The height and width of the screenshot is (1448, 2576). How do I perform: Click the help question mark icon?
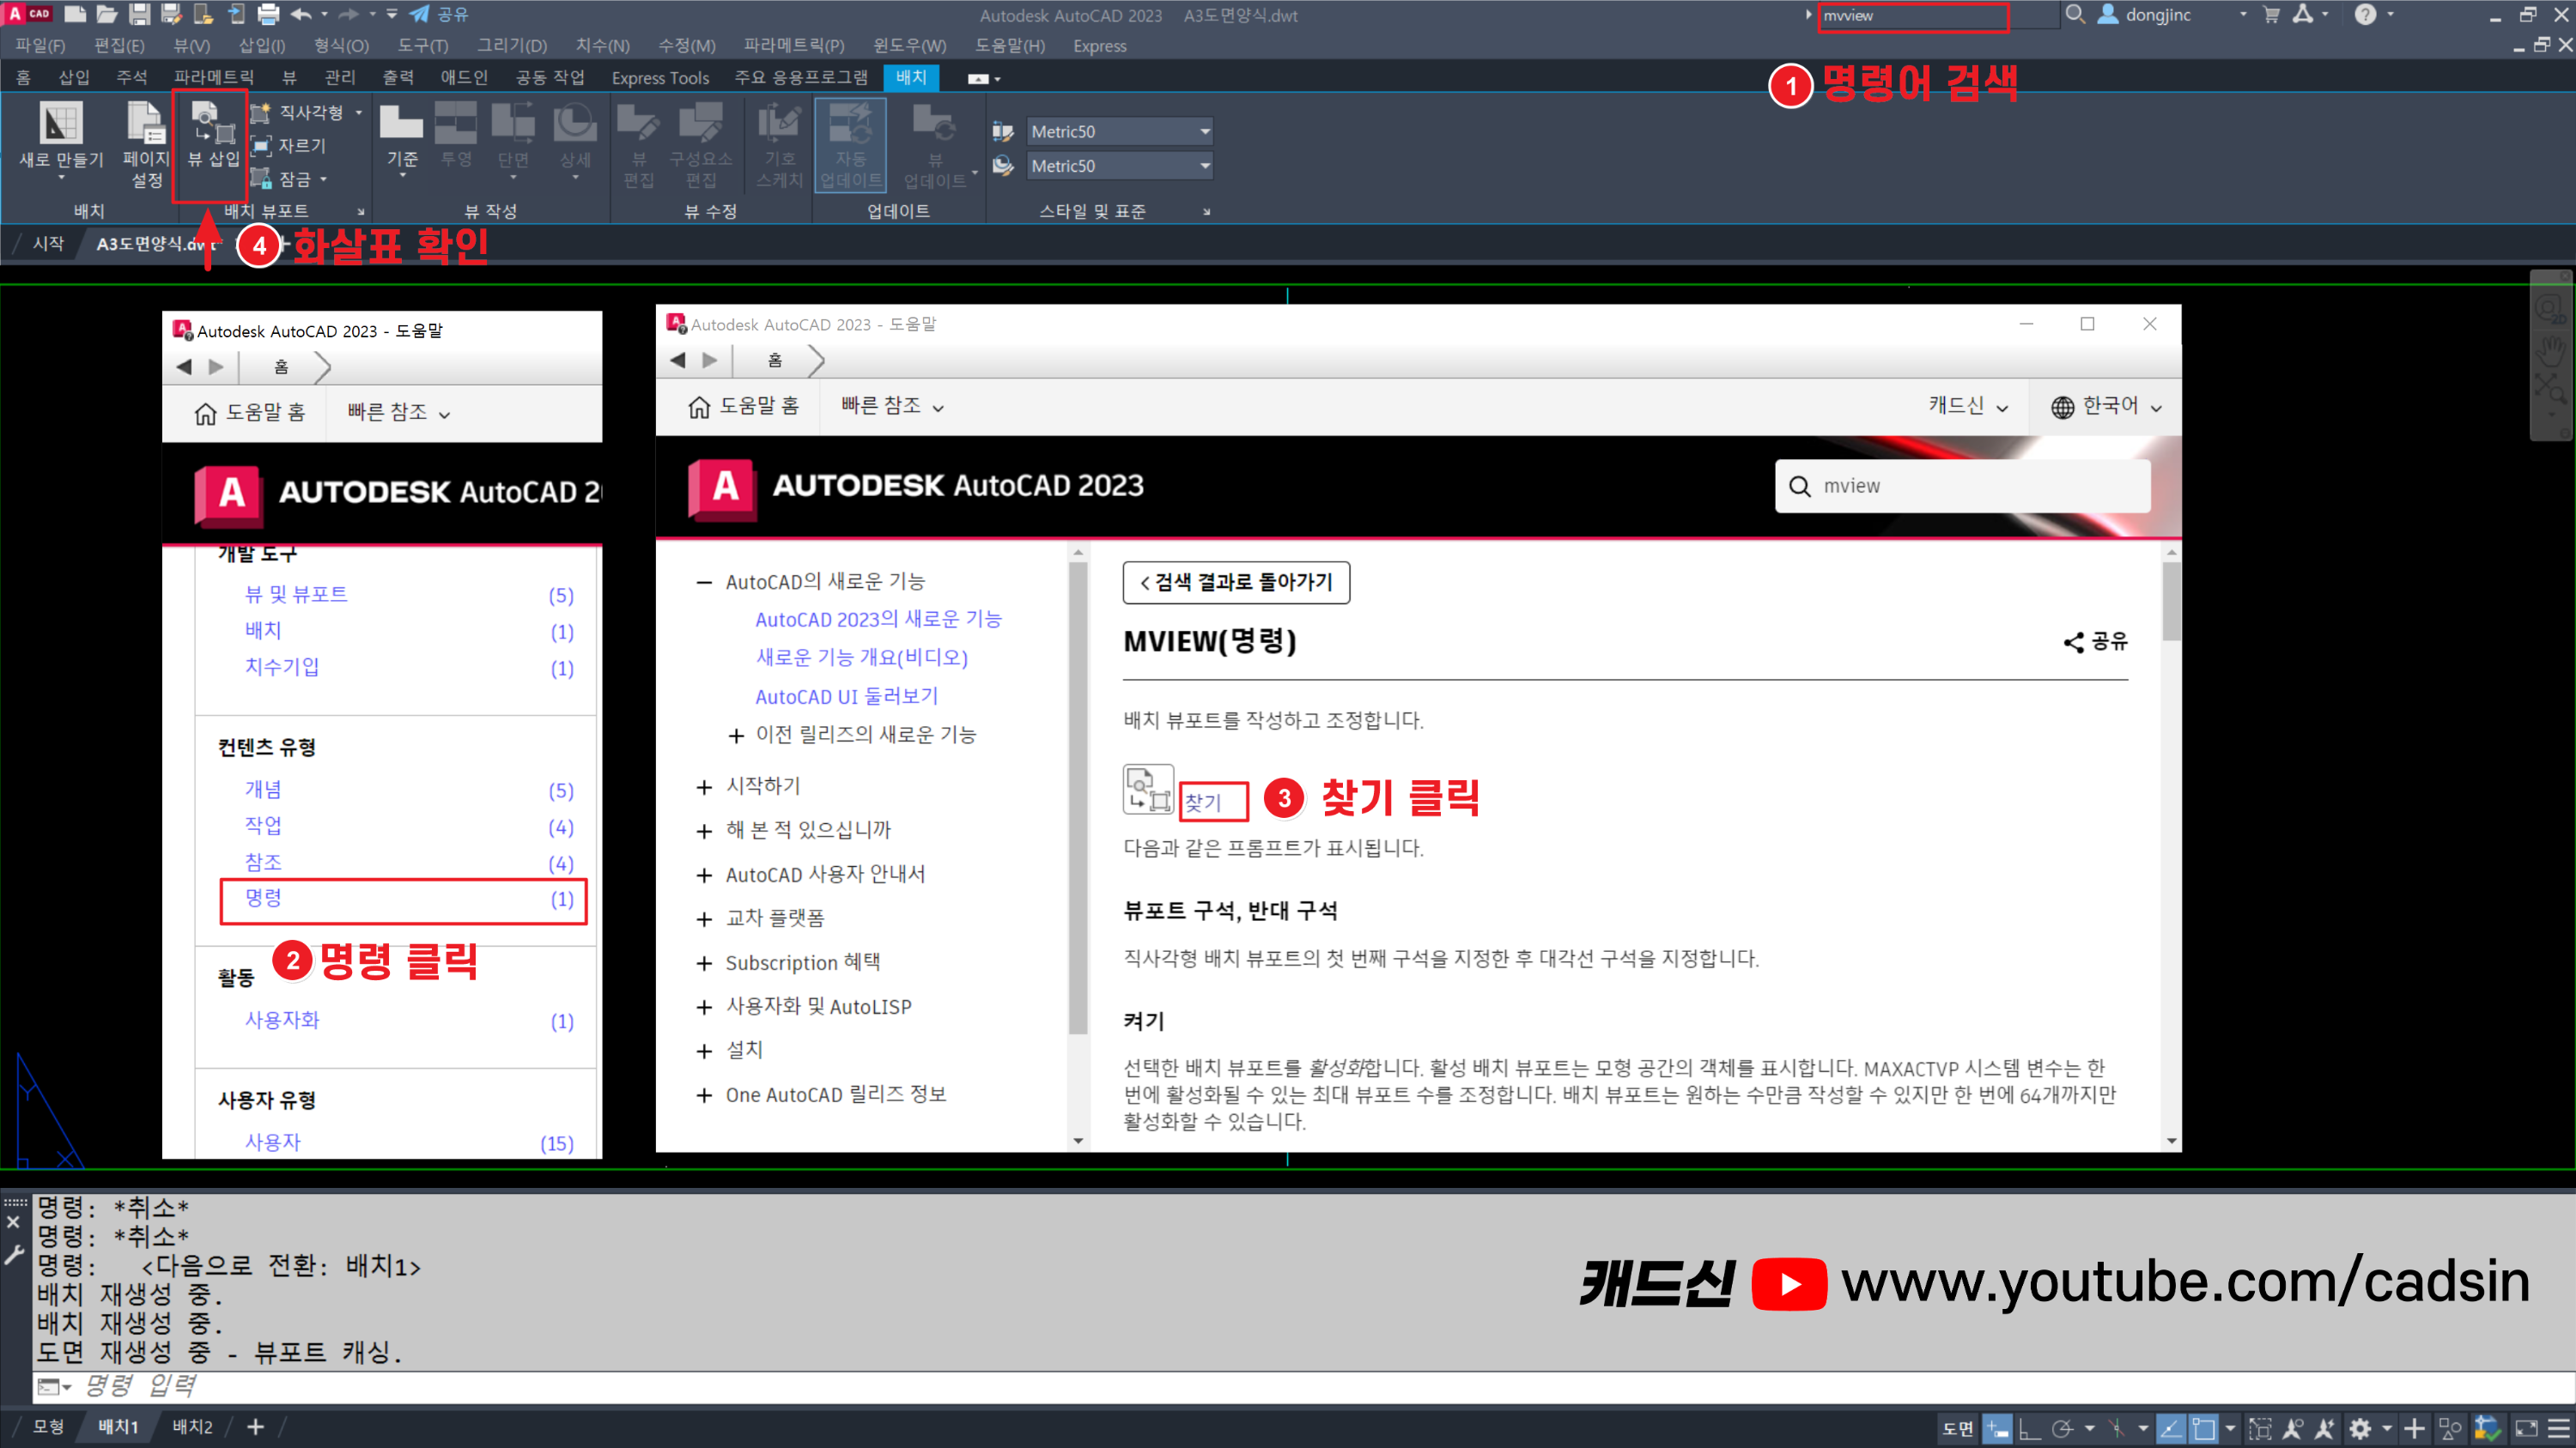pos(2365,14)
